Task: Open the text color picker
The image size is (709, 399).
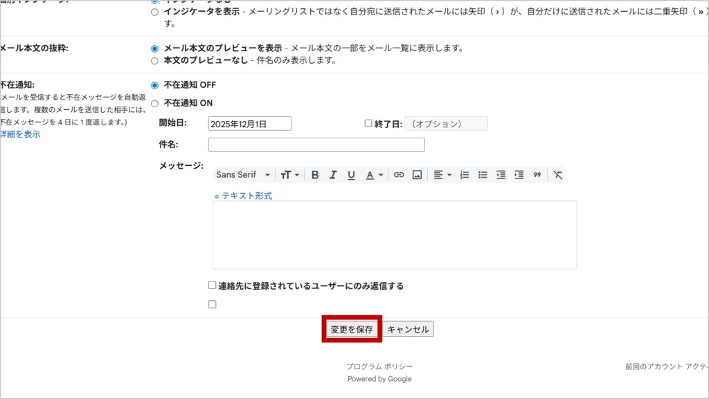Action: [374, 175]
